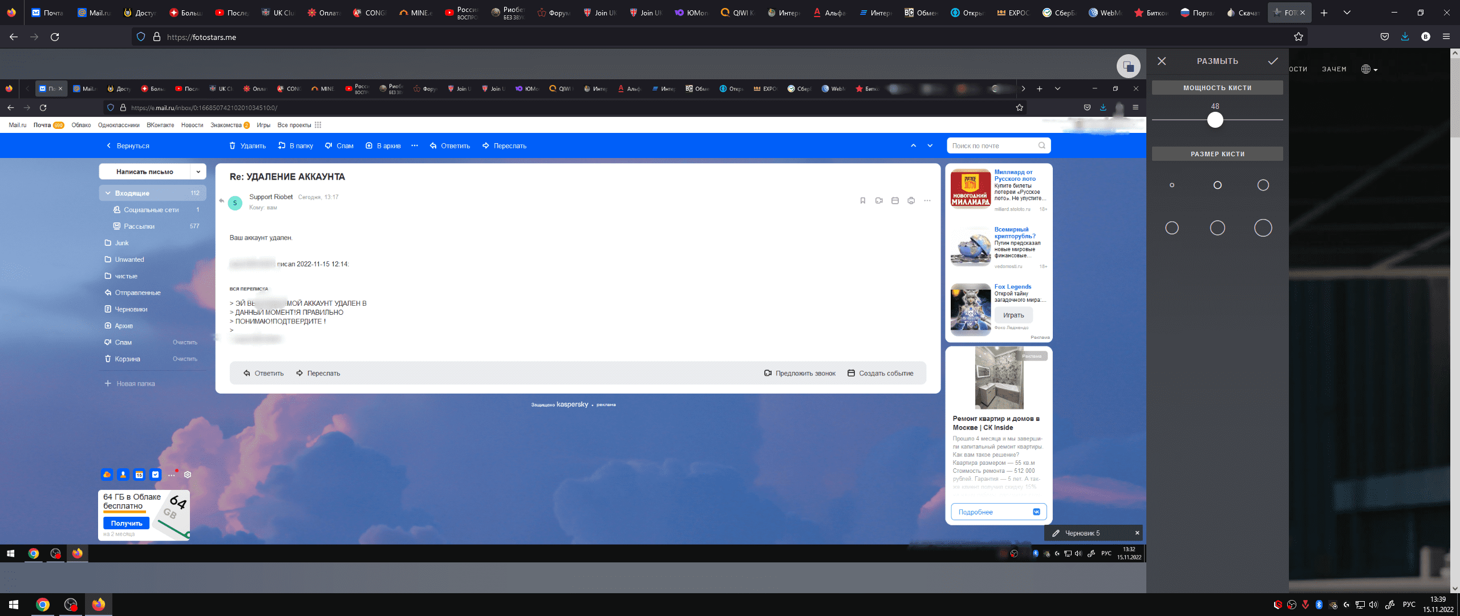1460x616 pixels.
Task: Open tracking protection shield icon
Action: (x=141, y=37)
